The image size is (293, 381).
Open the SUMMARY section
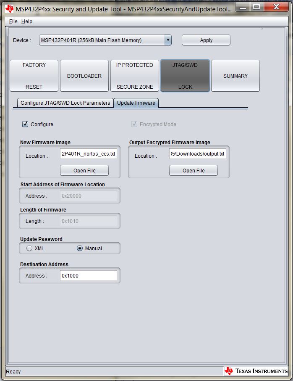[235, 76]
